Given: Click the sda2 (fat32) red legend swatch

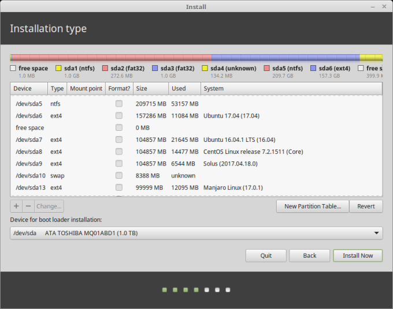Looking at the screenshot, I should pos(105,68).
